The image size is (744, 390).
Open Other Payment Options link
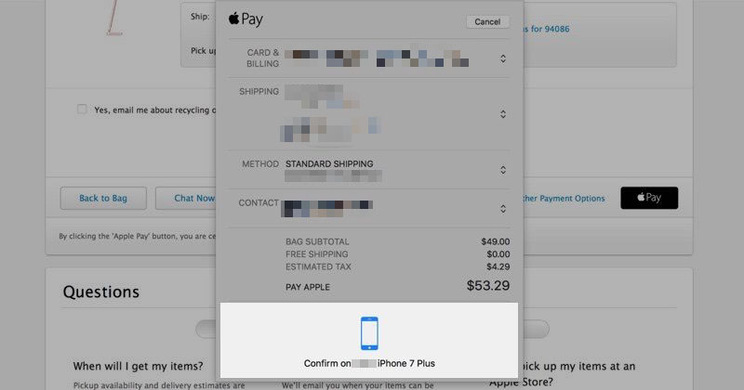point(564,198)
